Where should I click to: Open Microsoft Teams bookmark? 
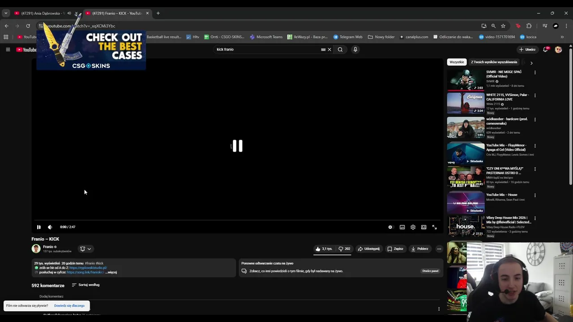tap(266, 37)
